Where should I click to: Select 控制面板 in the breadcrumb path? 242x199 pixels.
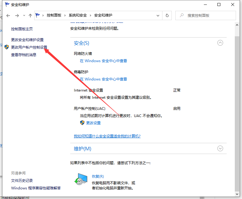click(55, 15)
